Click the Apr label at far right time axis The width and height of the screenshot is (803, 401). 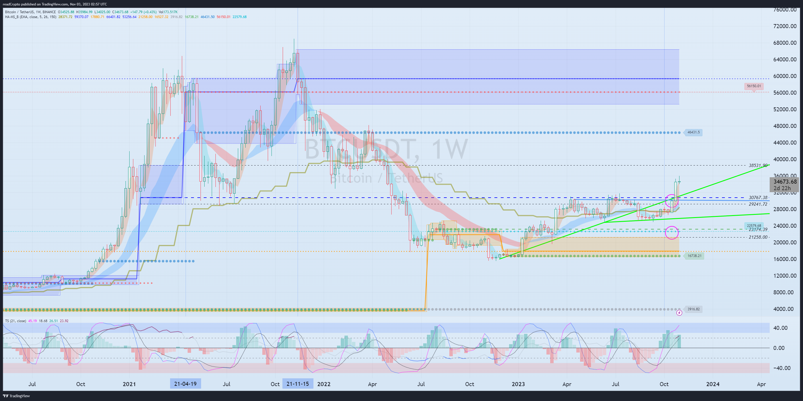[761, 384]
